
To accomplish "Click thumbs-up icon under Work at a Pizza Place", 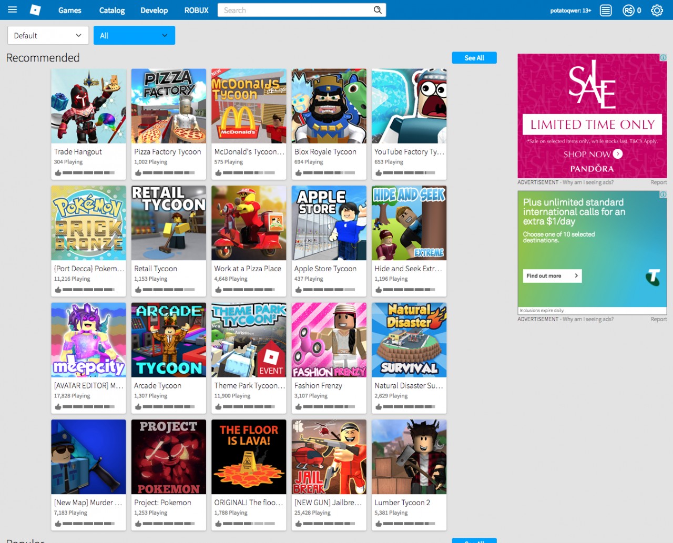I will [x=218, y=290].
